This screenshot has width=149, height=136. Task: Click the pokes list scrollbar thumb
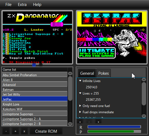[144, 94]
